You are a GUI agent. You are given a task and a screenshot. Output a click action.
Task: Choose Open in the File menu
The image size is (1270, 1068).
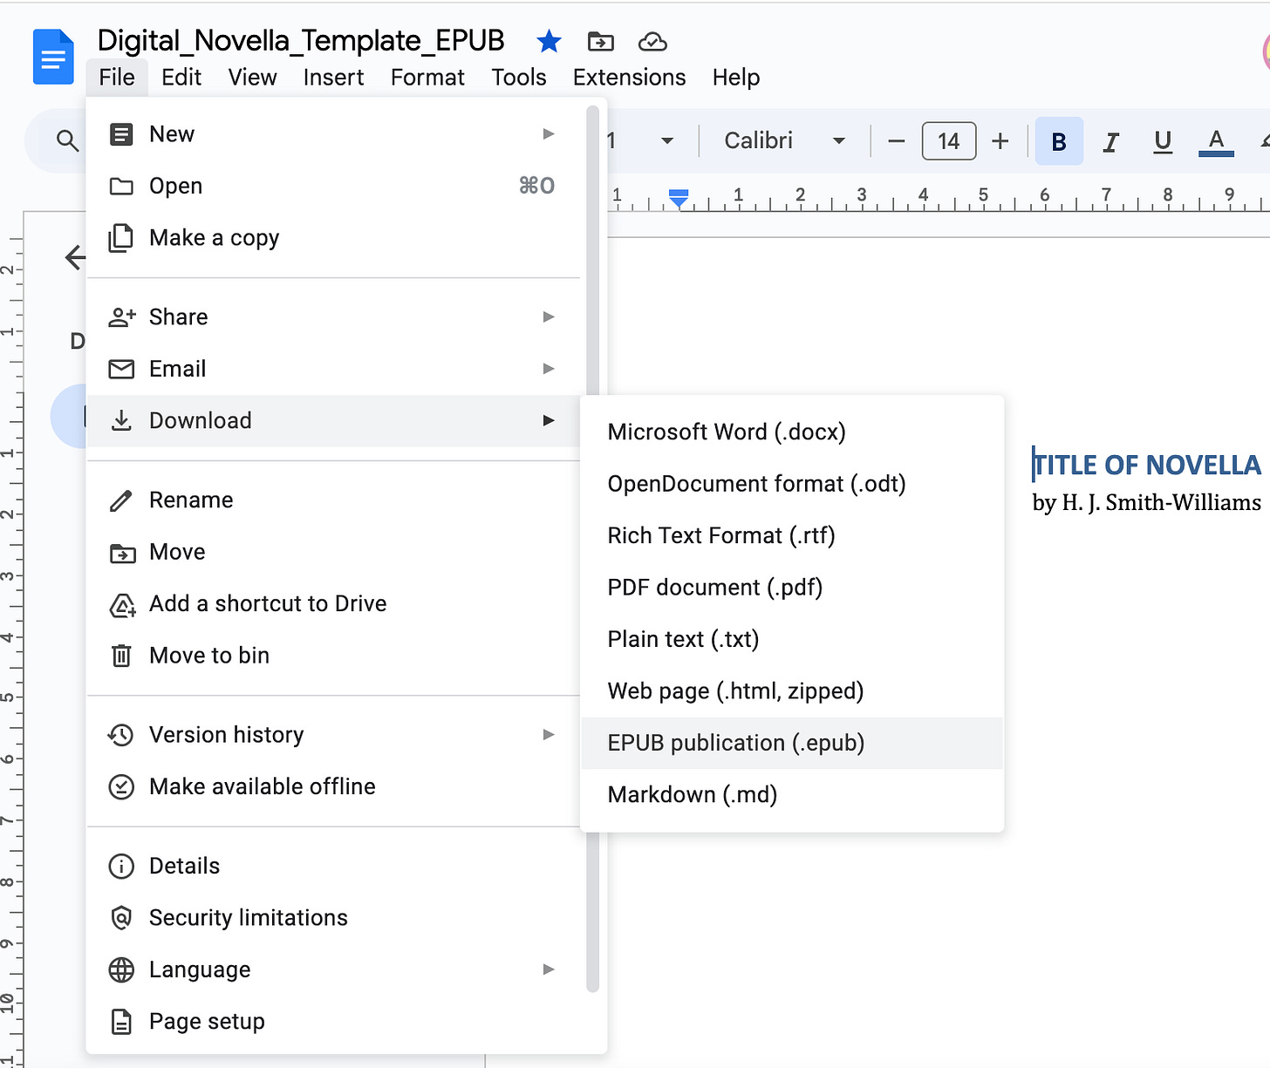pos(334,186)
